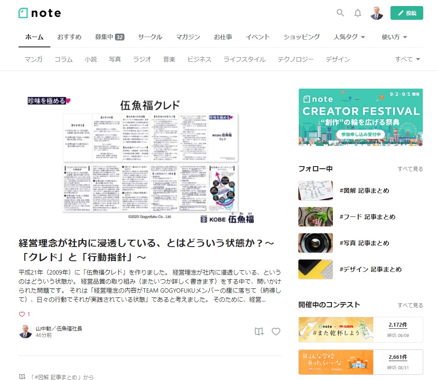Open the #写真 記事まとめ link
Viewport: 437px width, 380px height.
(x=364, y=243)
